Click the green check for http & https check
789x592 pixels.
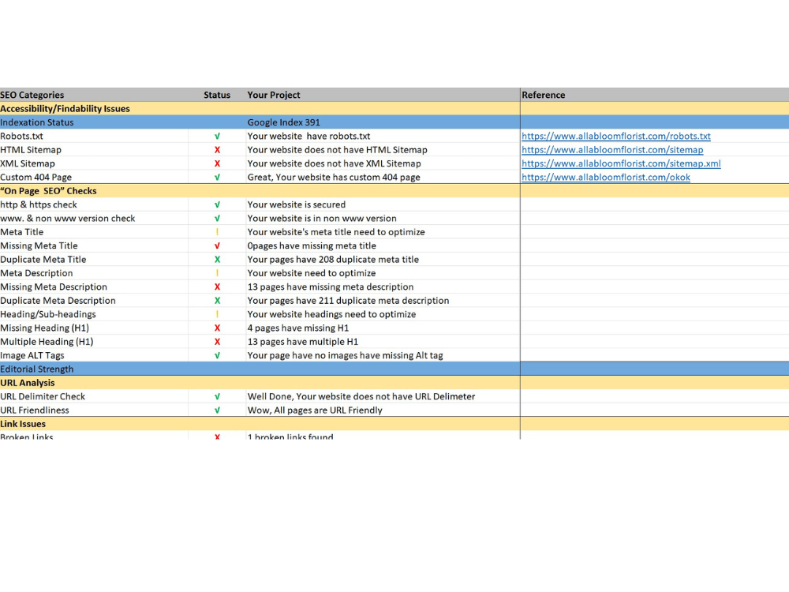[218, 204]
